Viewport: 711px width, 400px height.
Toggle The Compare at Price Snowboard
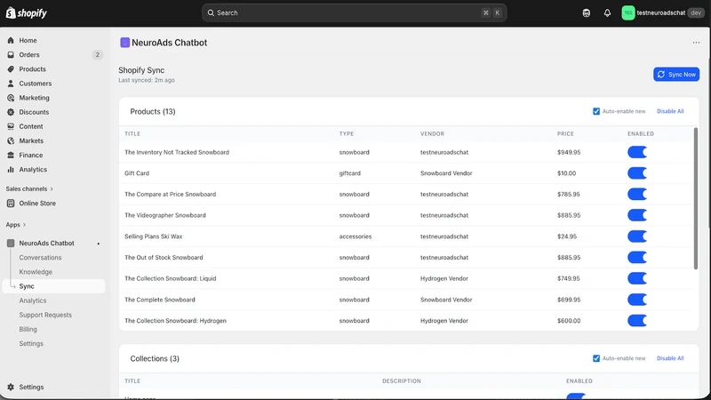637,194
